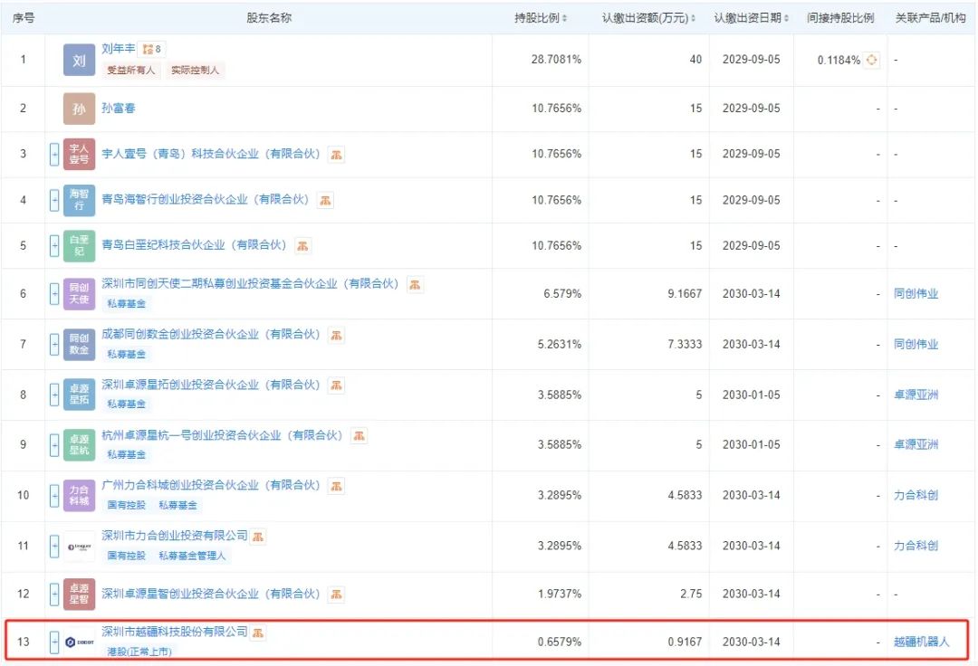Open equity chart icon beside 青岛海智行创业投资合伙企业
This screenshot has width=978, height=666.
325,200
